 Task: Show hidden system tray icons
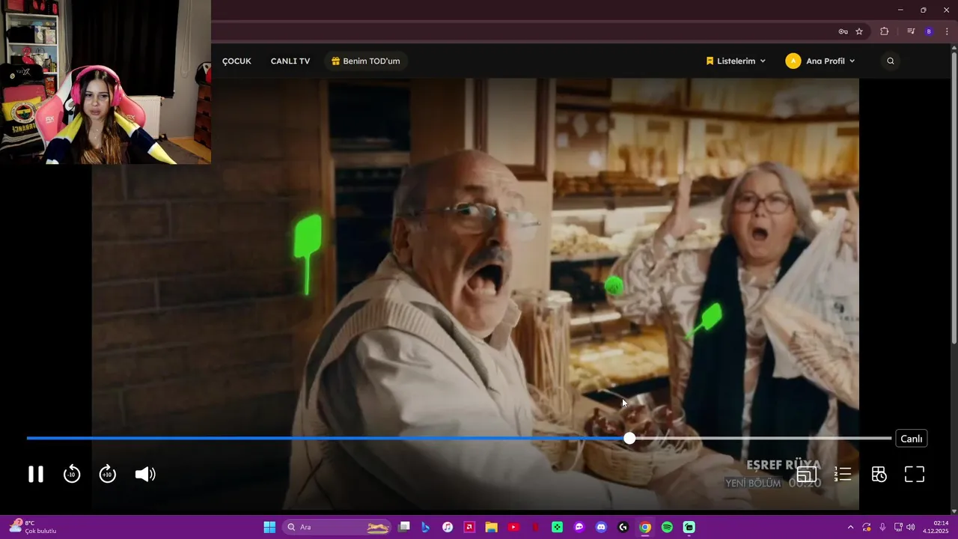(850, 527)
